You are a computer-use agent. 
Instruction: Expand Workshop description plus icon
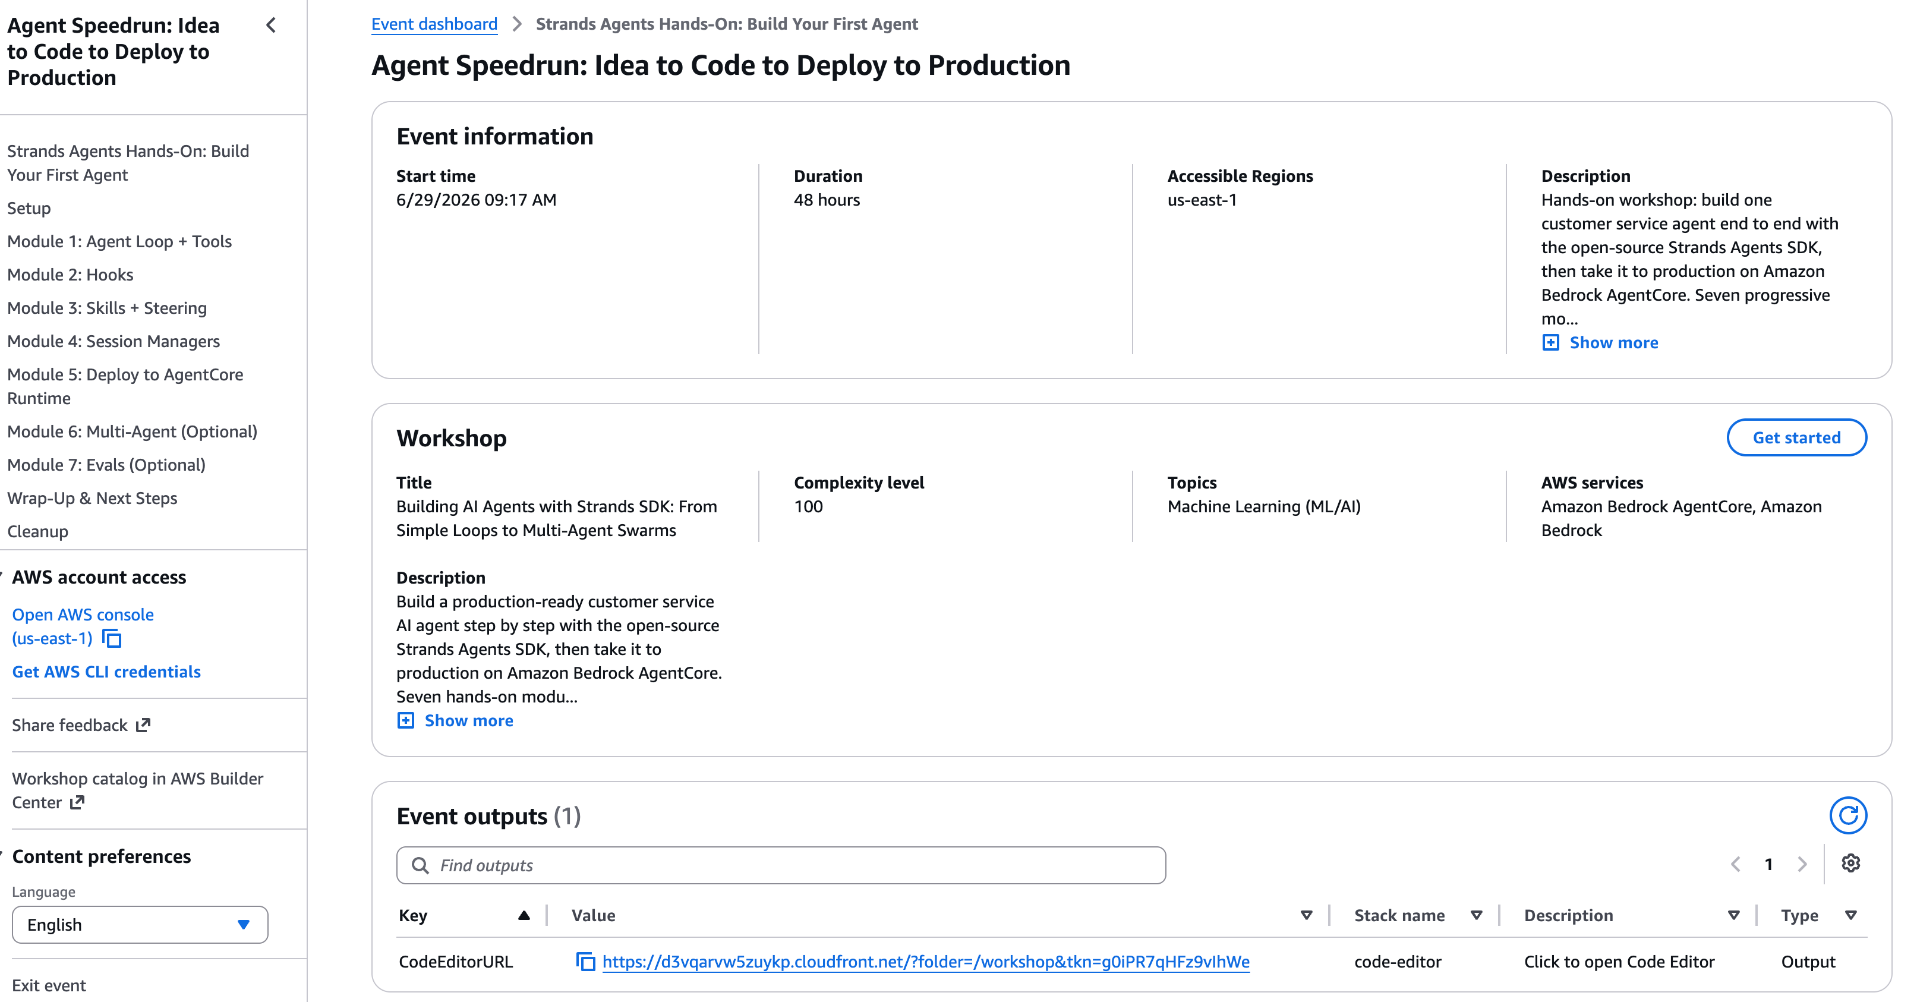406,721
